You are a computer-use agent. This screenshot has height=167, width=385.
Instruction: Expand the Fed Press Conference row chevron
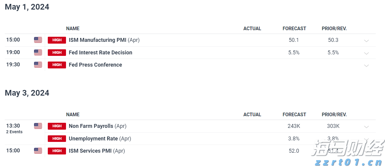point(366,65)
